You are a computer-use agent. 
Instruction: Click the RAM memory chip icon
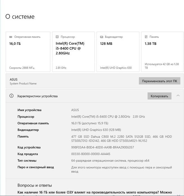click(x=11, y=37)
